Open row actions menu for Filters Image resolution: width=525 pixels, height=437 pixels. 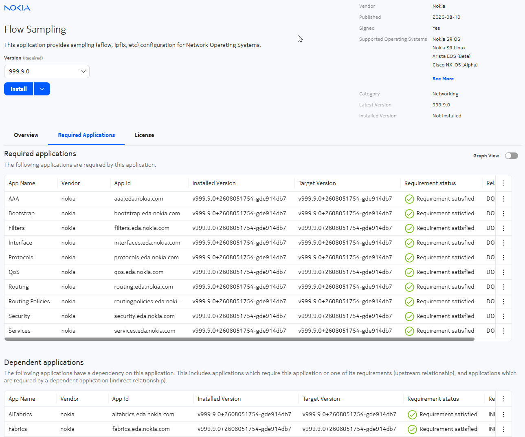503,228
